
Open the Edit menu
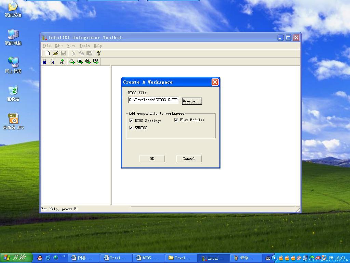pos(59,46)
